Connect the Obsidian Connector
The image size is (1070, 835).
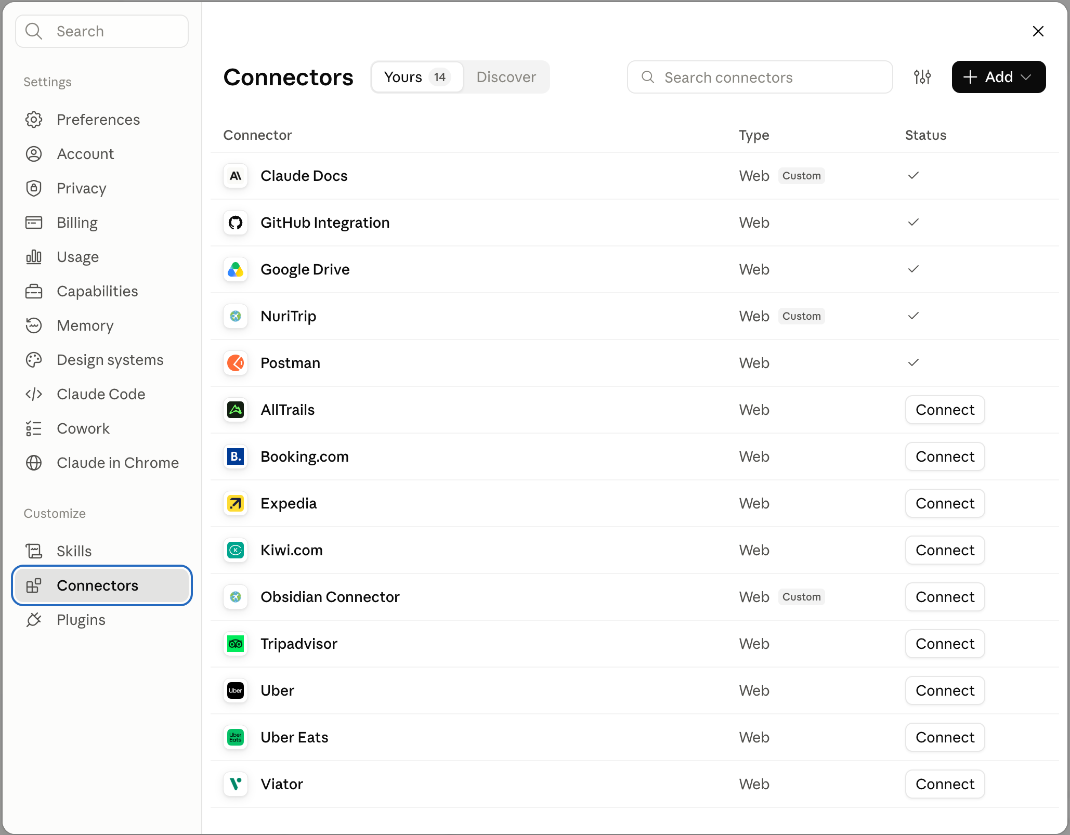(945, 597)
